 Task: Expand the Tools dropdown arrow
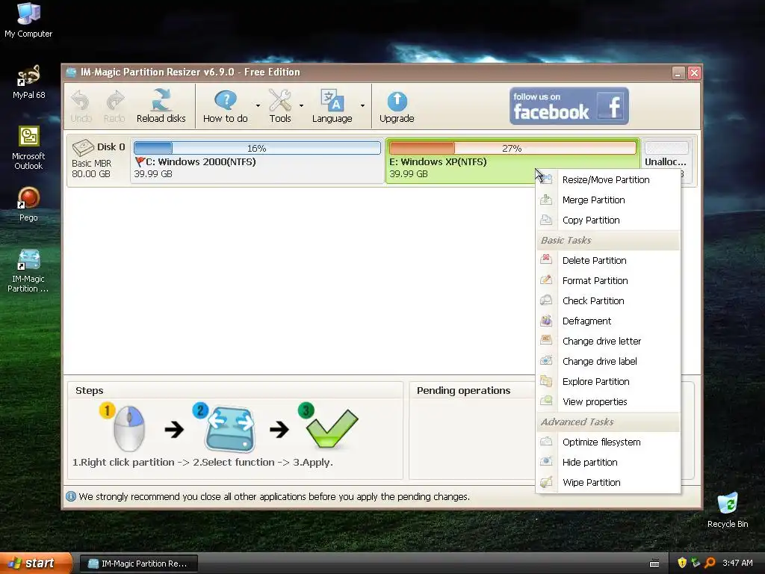(302, 105)
